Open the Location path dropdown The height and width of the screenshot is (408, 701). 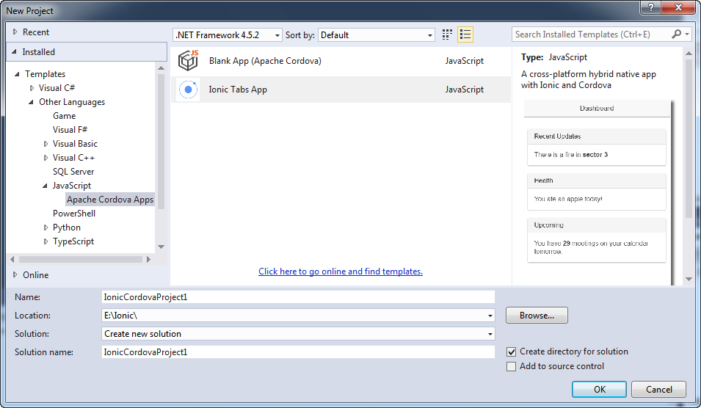click(x=490, y=316)
